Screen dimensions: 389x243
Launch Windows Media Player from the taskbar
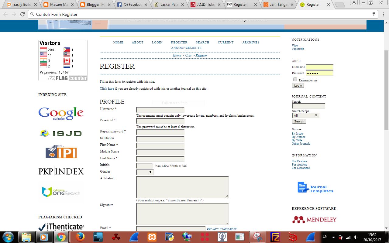click(x=44, y=237)
